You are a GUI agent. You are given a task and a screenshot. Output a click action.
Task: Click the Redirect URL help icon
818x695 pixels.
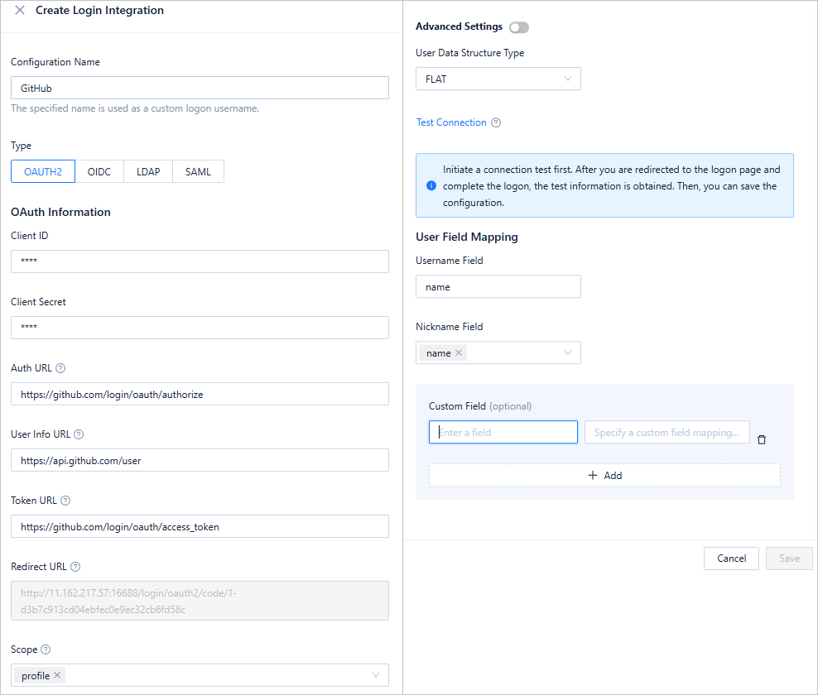pos(75,567)
